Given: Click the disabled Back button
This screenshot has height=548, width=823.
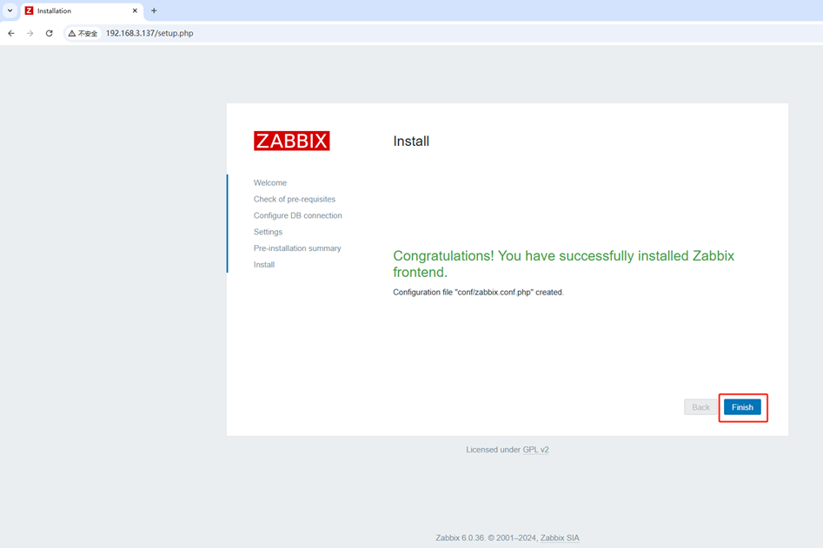Looking at the screenshot, I should (700, 407).
